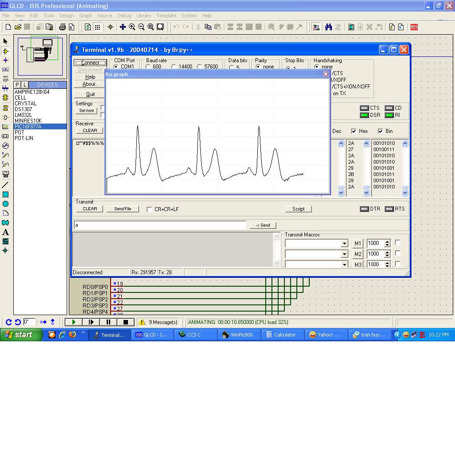The image size is (455, 476).
Task: Uncheck the Bin display checkbox
Action: pyautogui.click(x=380, y=131)
